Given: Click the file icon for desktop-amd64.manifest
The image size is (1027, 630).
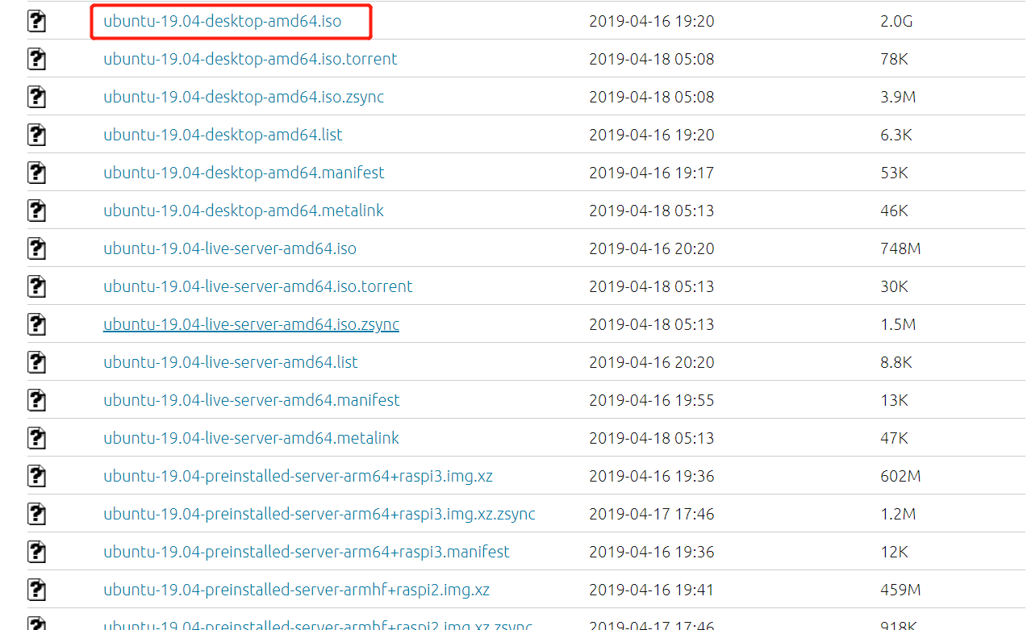Looking at the screenshot, I should 36,173.
